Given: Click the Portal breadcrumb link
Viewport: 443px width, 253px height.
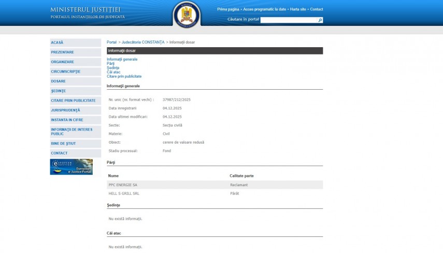Looking at the screenshot, I should pos(111,42).
